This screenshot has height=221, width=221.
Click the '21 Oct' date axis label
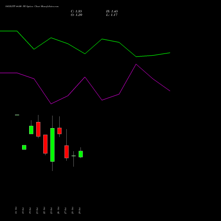point(37,210)
